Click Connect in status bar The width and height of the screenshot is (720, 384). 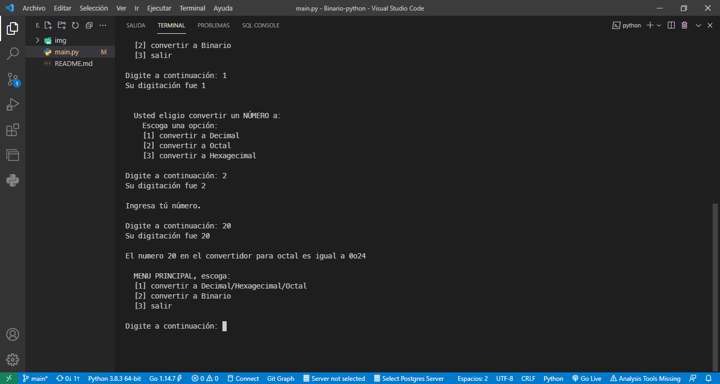click(x=243, y=378)
